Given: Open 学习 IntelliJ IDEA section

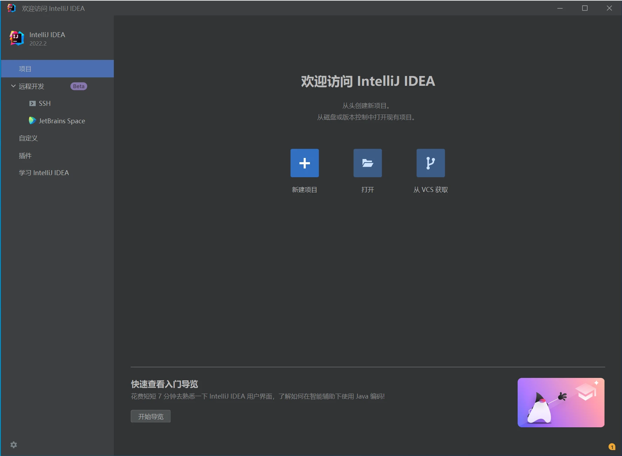Looking at the screenshot, I should coord(57,173).
